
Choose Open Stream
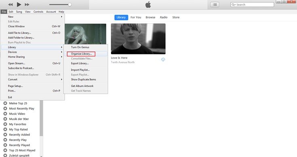[x=33, y=63]
